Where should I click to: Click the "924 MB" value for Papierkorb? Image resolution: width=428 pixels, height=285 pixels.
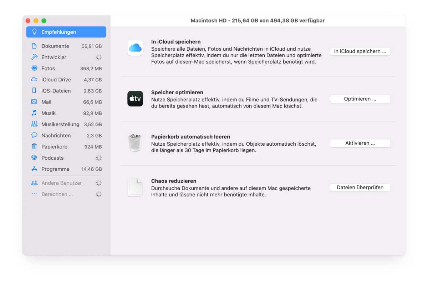point(93,147)
